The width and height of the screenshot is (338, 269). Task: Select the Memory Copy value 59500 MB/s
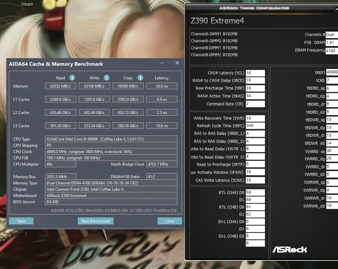tap(128, 86)
